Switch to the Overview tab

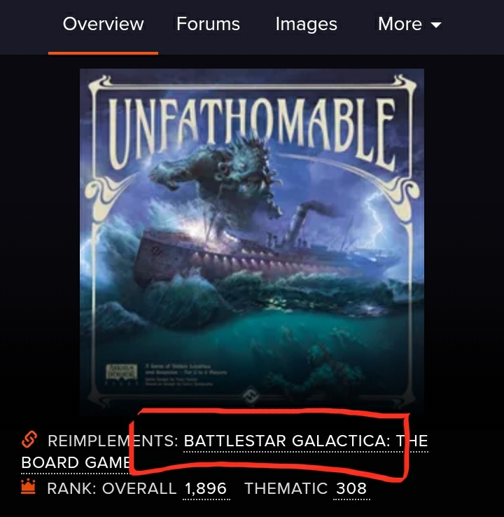(x=103, y=24)
